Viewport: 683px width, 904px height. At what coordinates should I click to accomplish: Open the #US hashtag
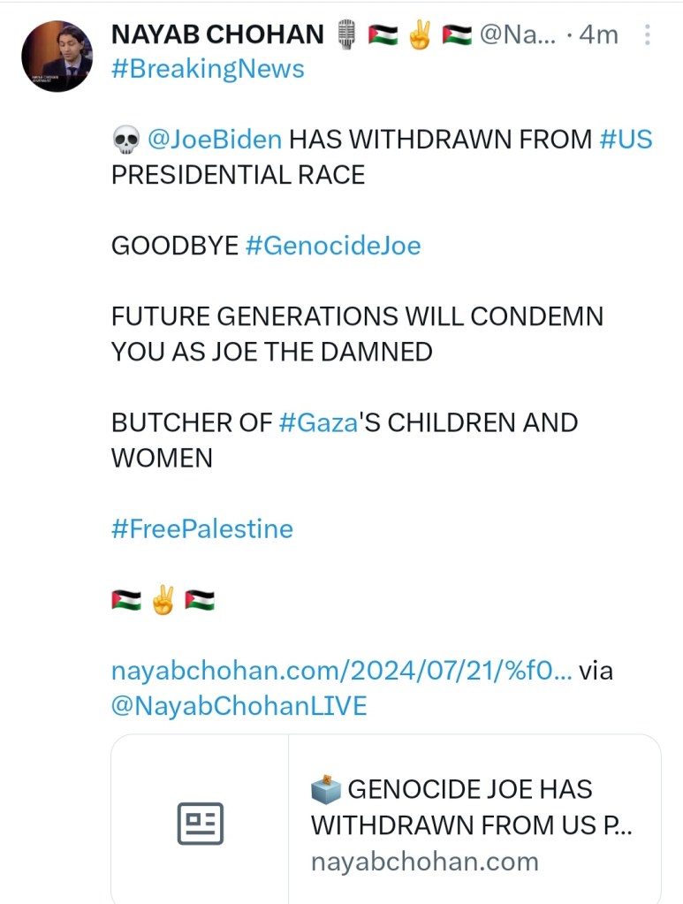click(x=626, y=140)
